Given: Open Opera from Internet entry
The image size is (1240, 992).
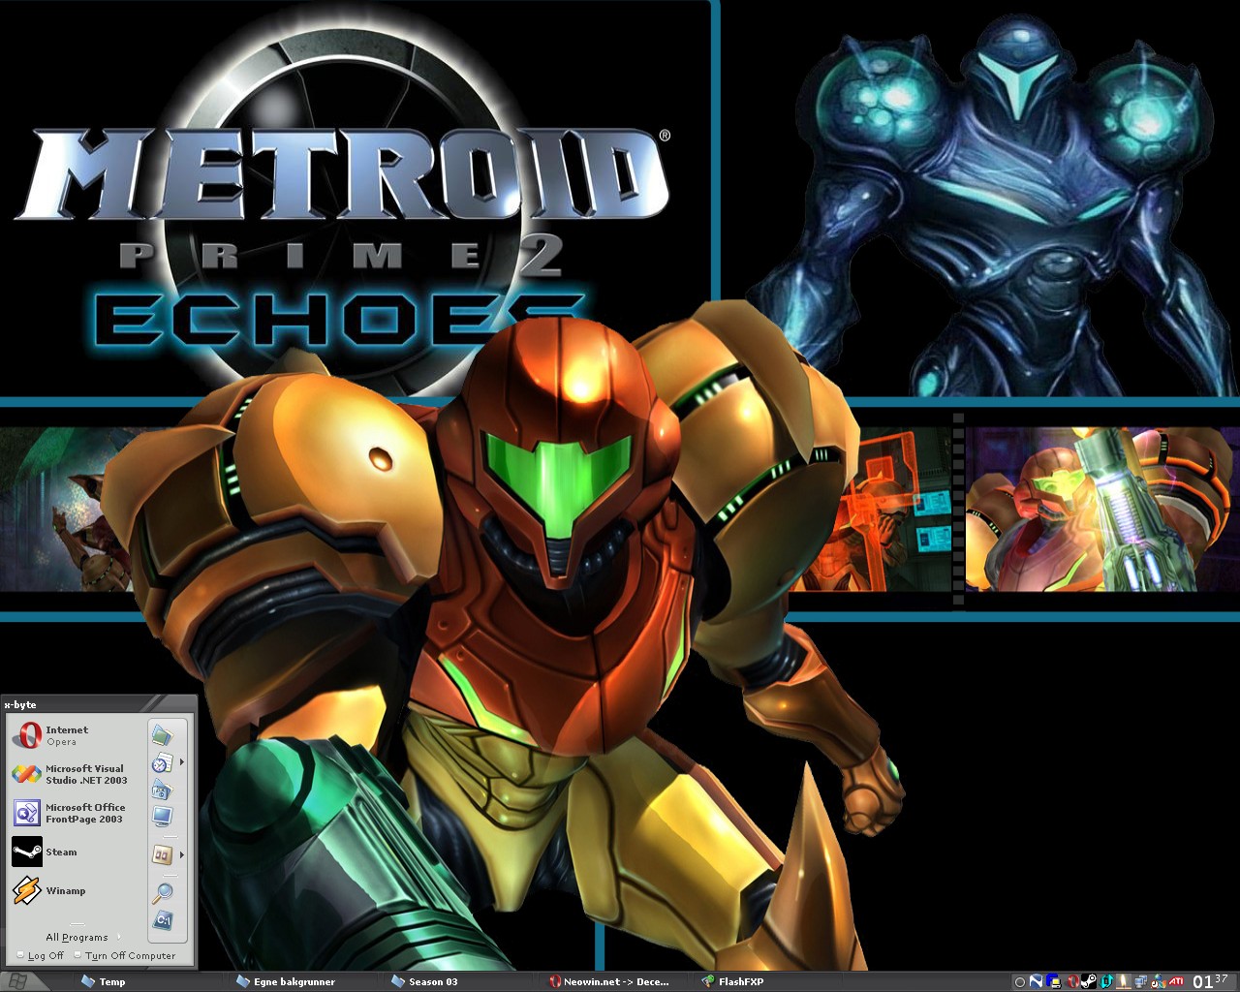Looking at the screenshot, I should click(x=76, y=736).
